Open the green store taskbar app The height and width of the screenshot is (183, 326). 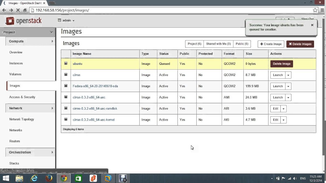click(x=78, y=178)
